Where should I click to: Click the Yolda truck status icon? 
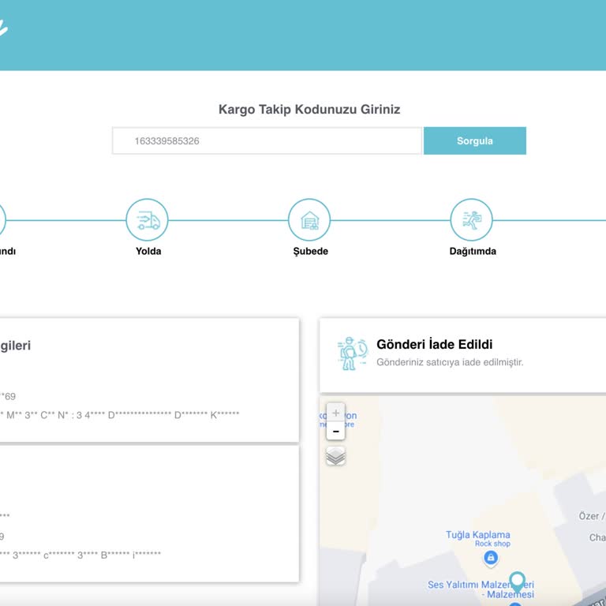[148, 220]
